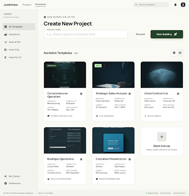The height and width of the screenshot is (196, 189).
Task: Switch to grid view layout
Action: (174, 53)
